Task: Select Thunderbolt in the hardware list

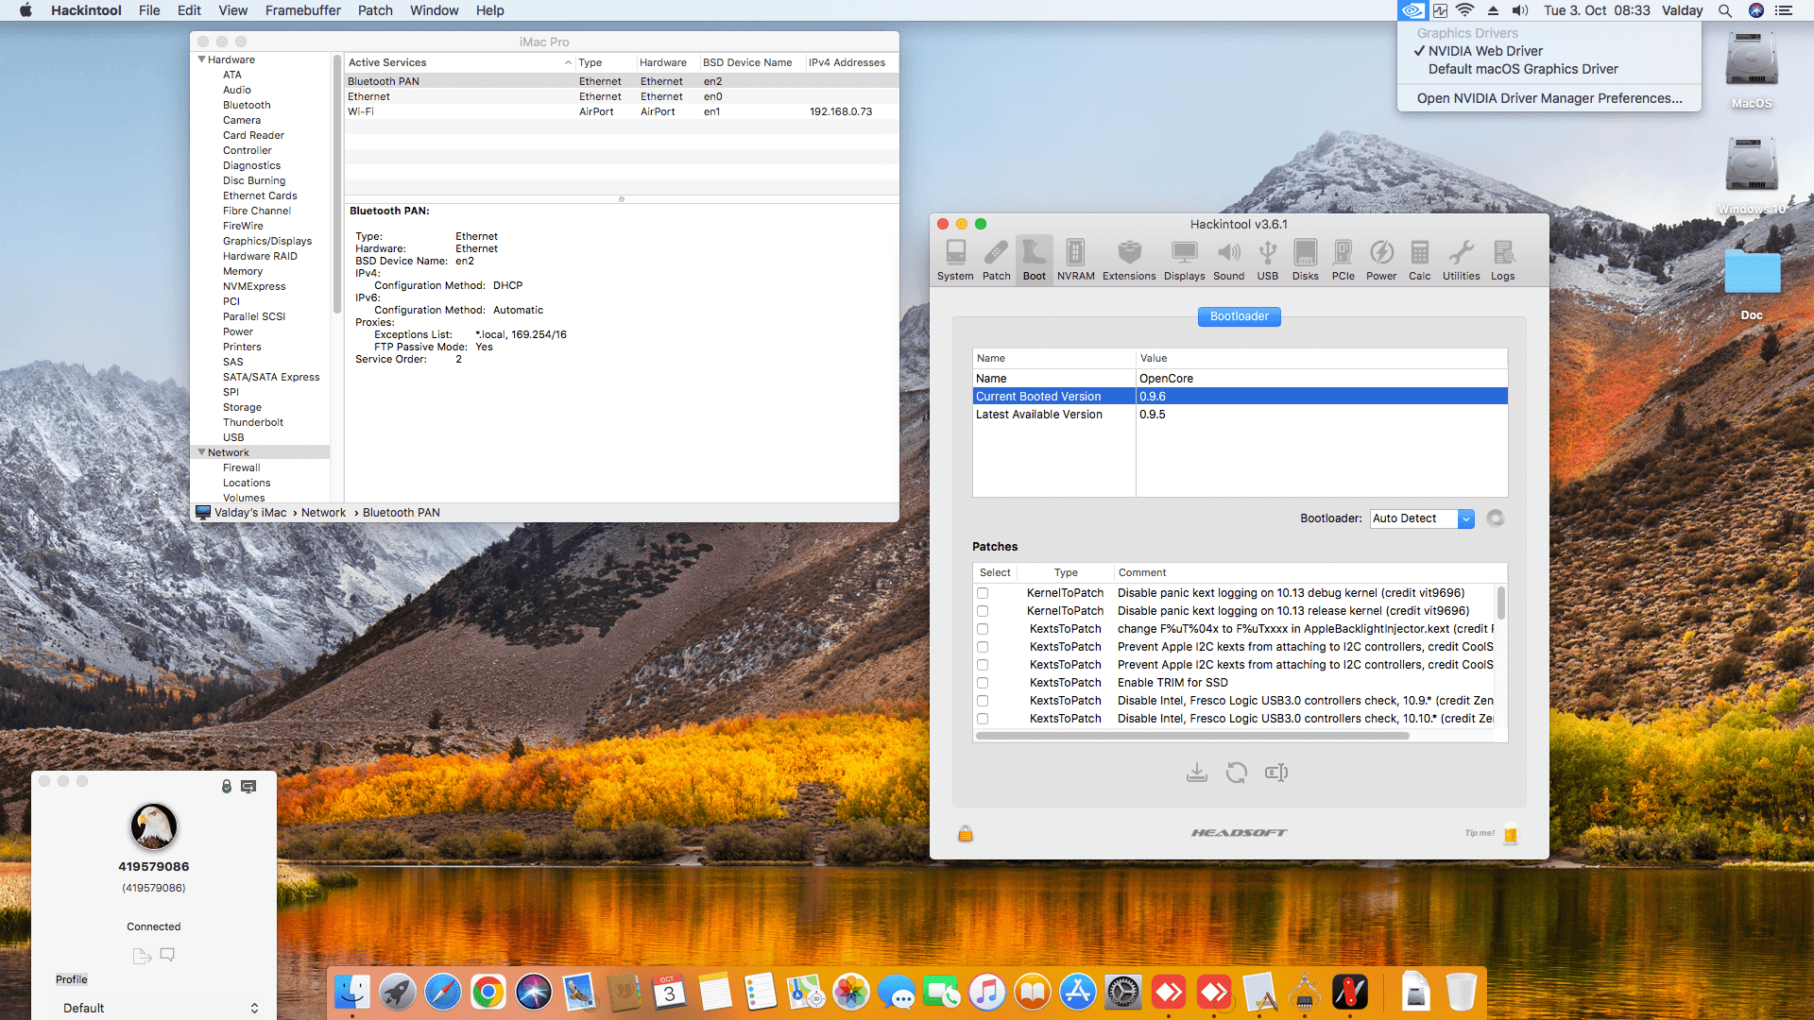Action: click(253, 422)
